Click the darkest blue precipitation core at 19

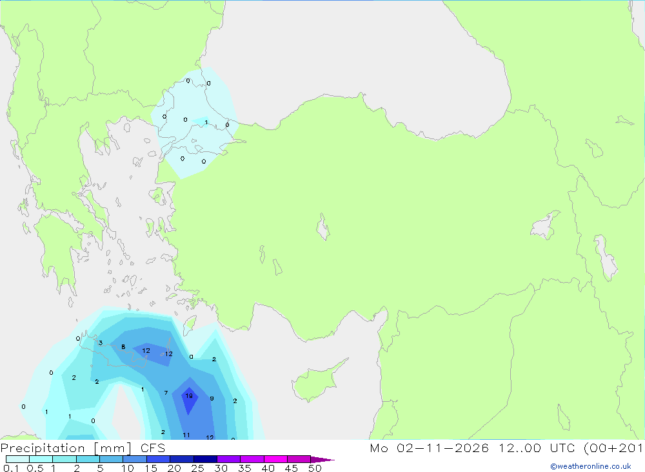point(189,401)
